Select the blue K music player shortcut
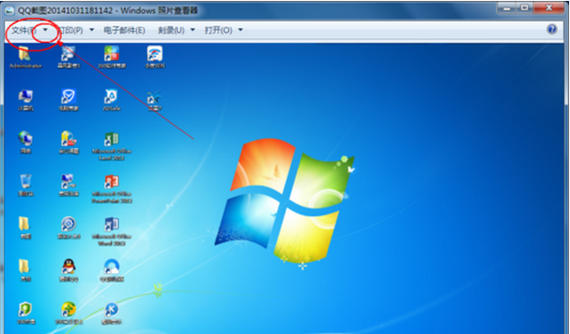This screenshot has width=570, height=334. 111,313
